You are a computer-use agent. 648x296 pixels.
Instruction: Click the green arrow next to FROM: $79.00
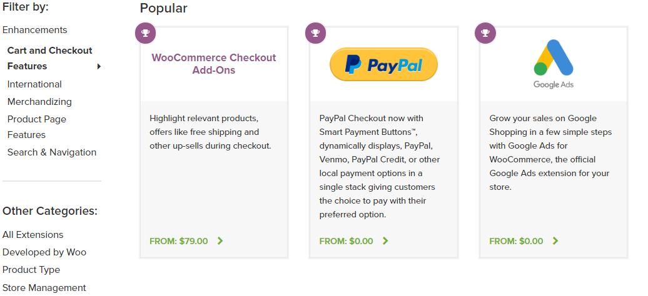tap(220, 240)
